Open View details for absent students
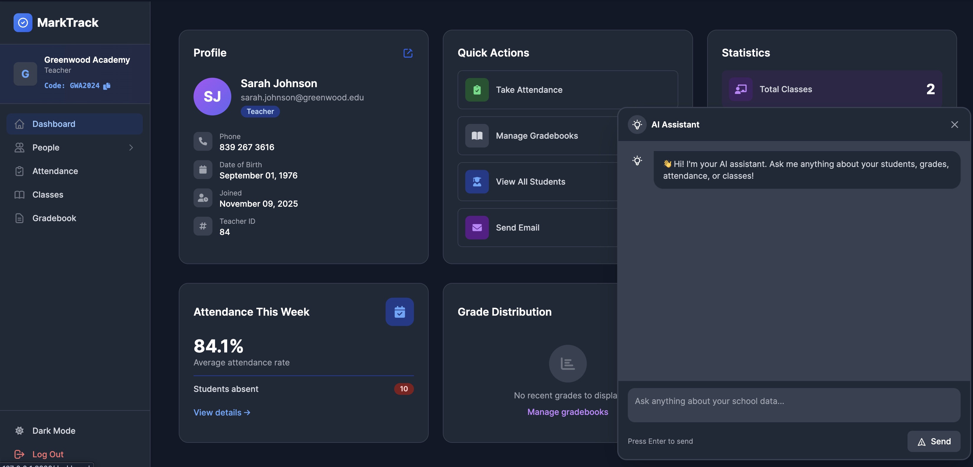This screenshot has width=973, height=467. [221, 412]
